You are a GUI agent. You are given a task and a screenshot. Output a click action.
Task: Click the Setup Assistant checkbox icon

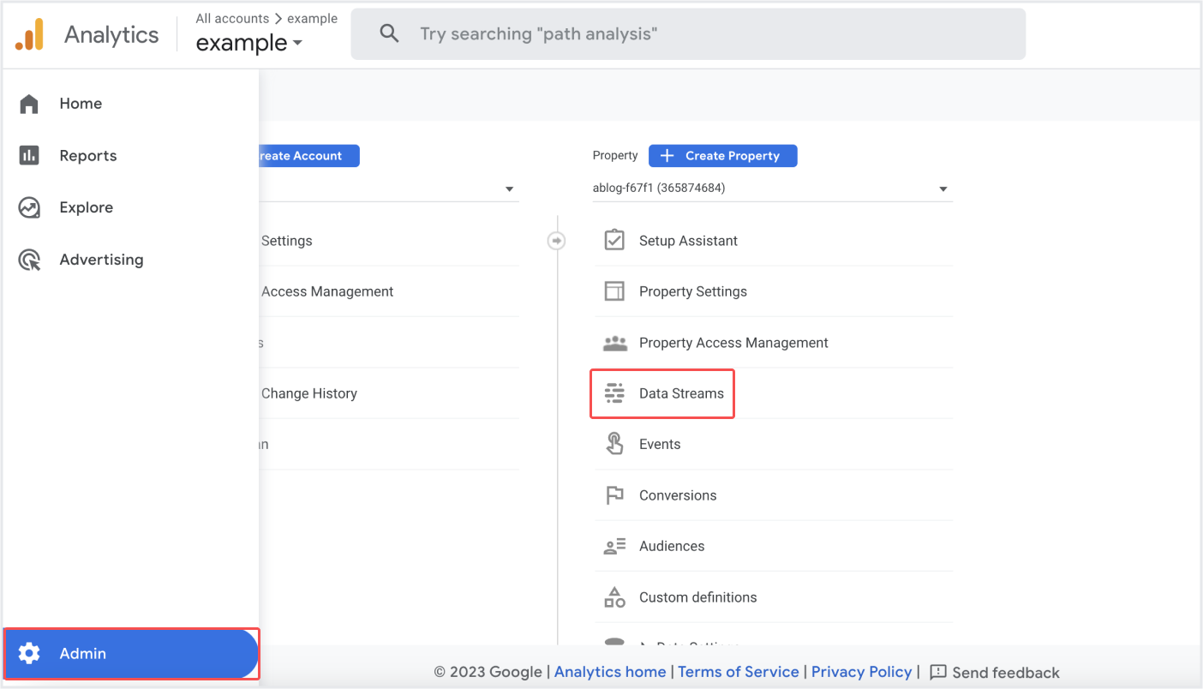614,240
